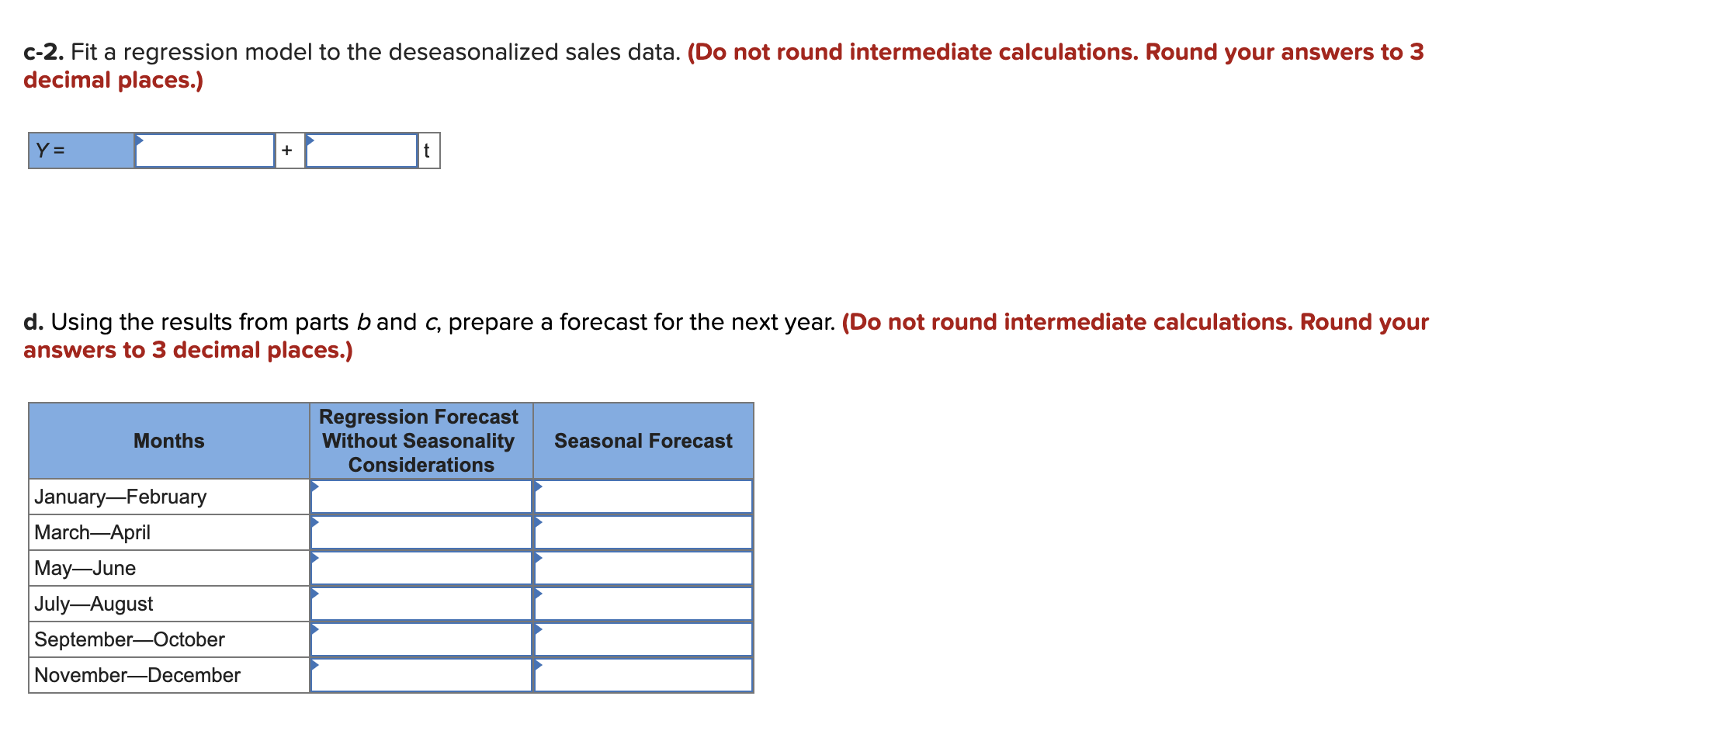Click the March—April seasonal forecast cell
The image size is (1734, 748).
(643, 532)
